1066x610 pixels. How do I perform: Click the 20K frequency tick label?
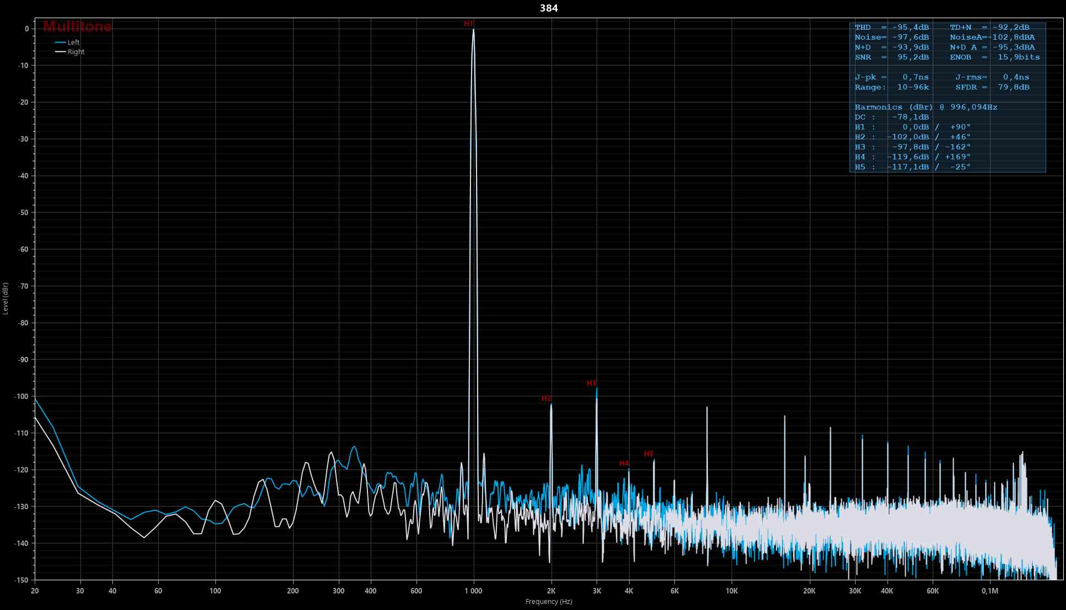pos(809,591)
